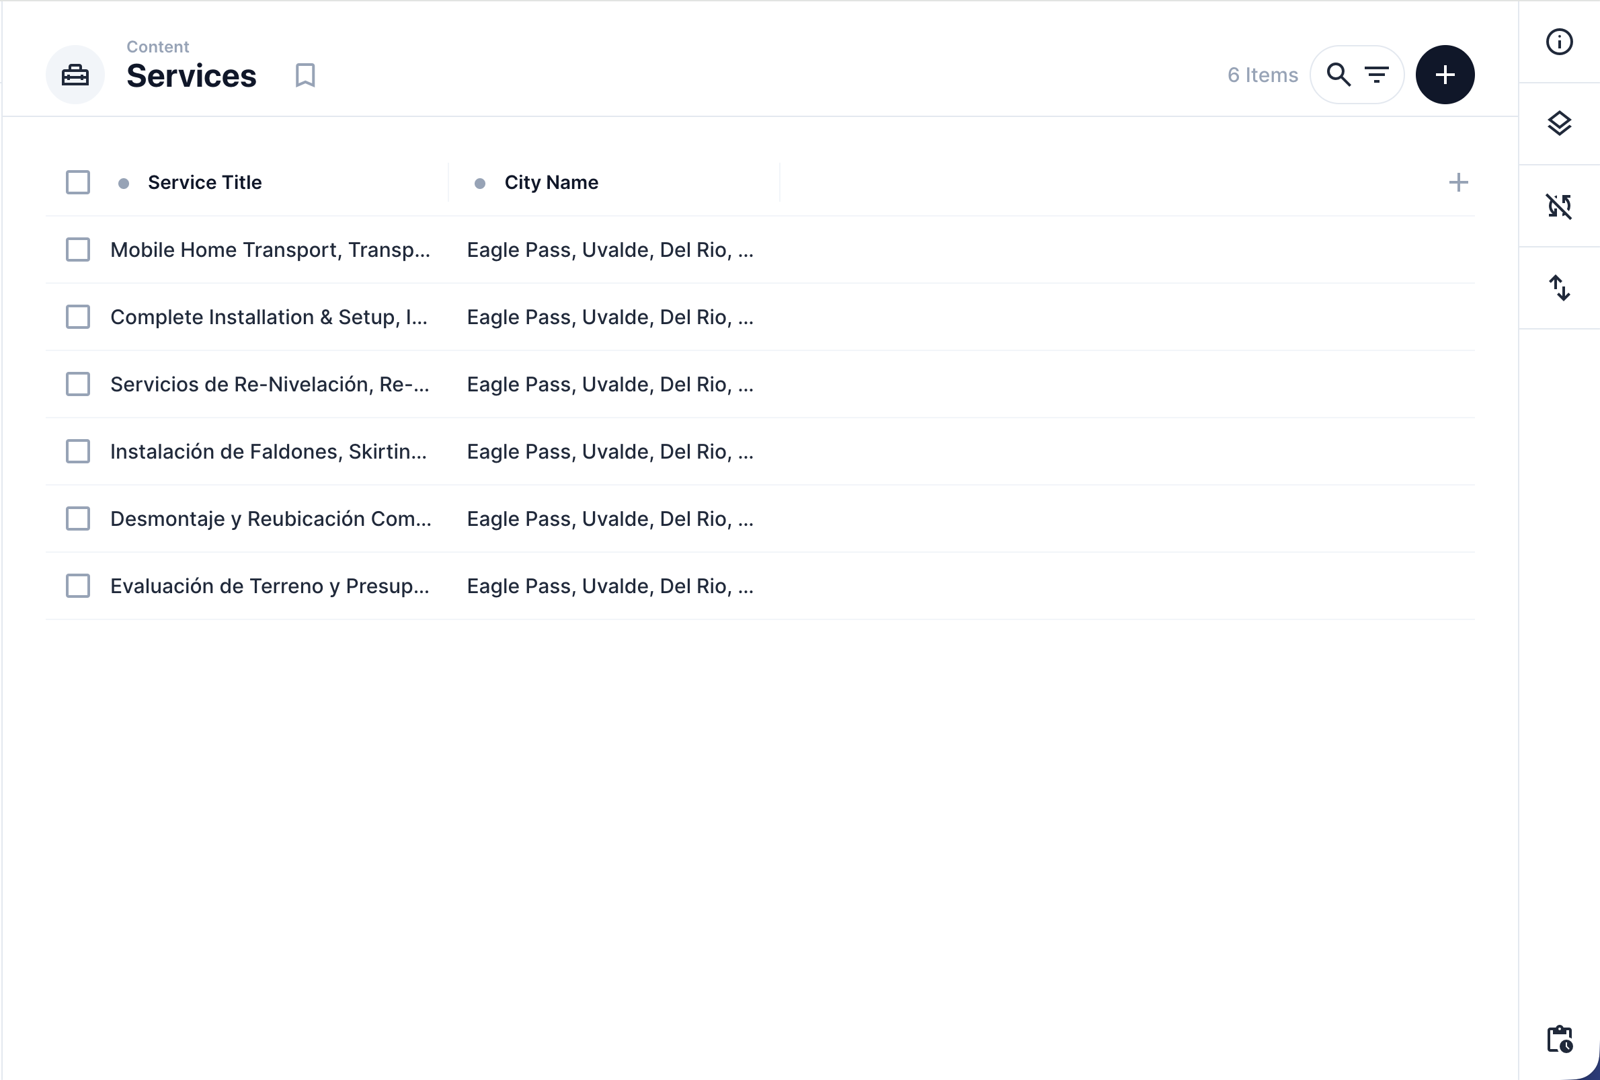Open the clipboard history icon

[1560, 1039]
